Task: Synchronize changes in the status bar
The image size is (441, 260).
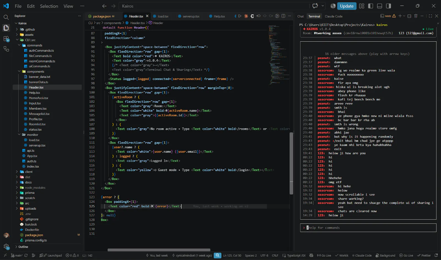Action: [26, 256]
